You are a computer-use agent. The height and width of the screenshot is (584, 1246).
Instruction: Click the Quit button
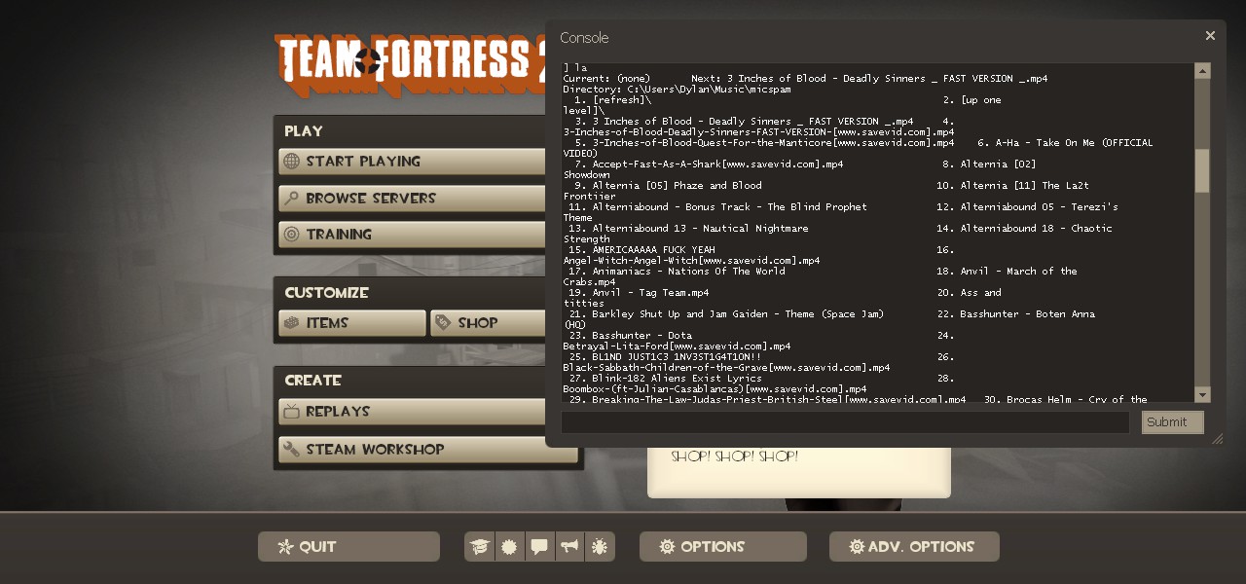[x=348, y=547]
